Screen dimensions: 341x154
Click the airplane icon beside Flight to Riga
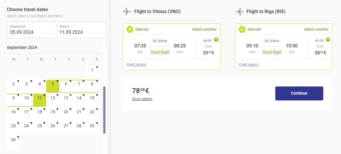(239, 12)
